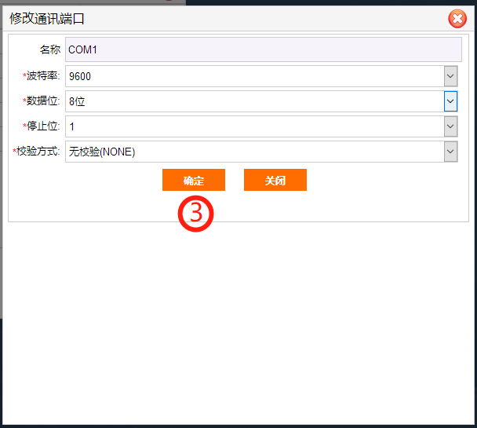Close the dialog with the red X icon

(457, 19)
